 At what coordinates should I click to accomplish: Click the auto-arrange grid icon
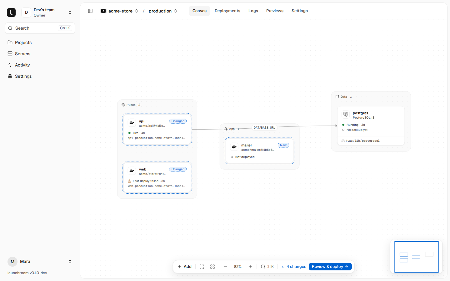[212, 267]
